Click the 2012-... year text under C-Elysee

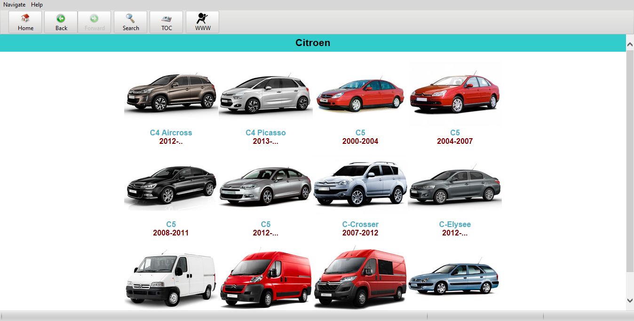coord(455,233)
